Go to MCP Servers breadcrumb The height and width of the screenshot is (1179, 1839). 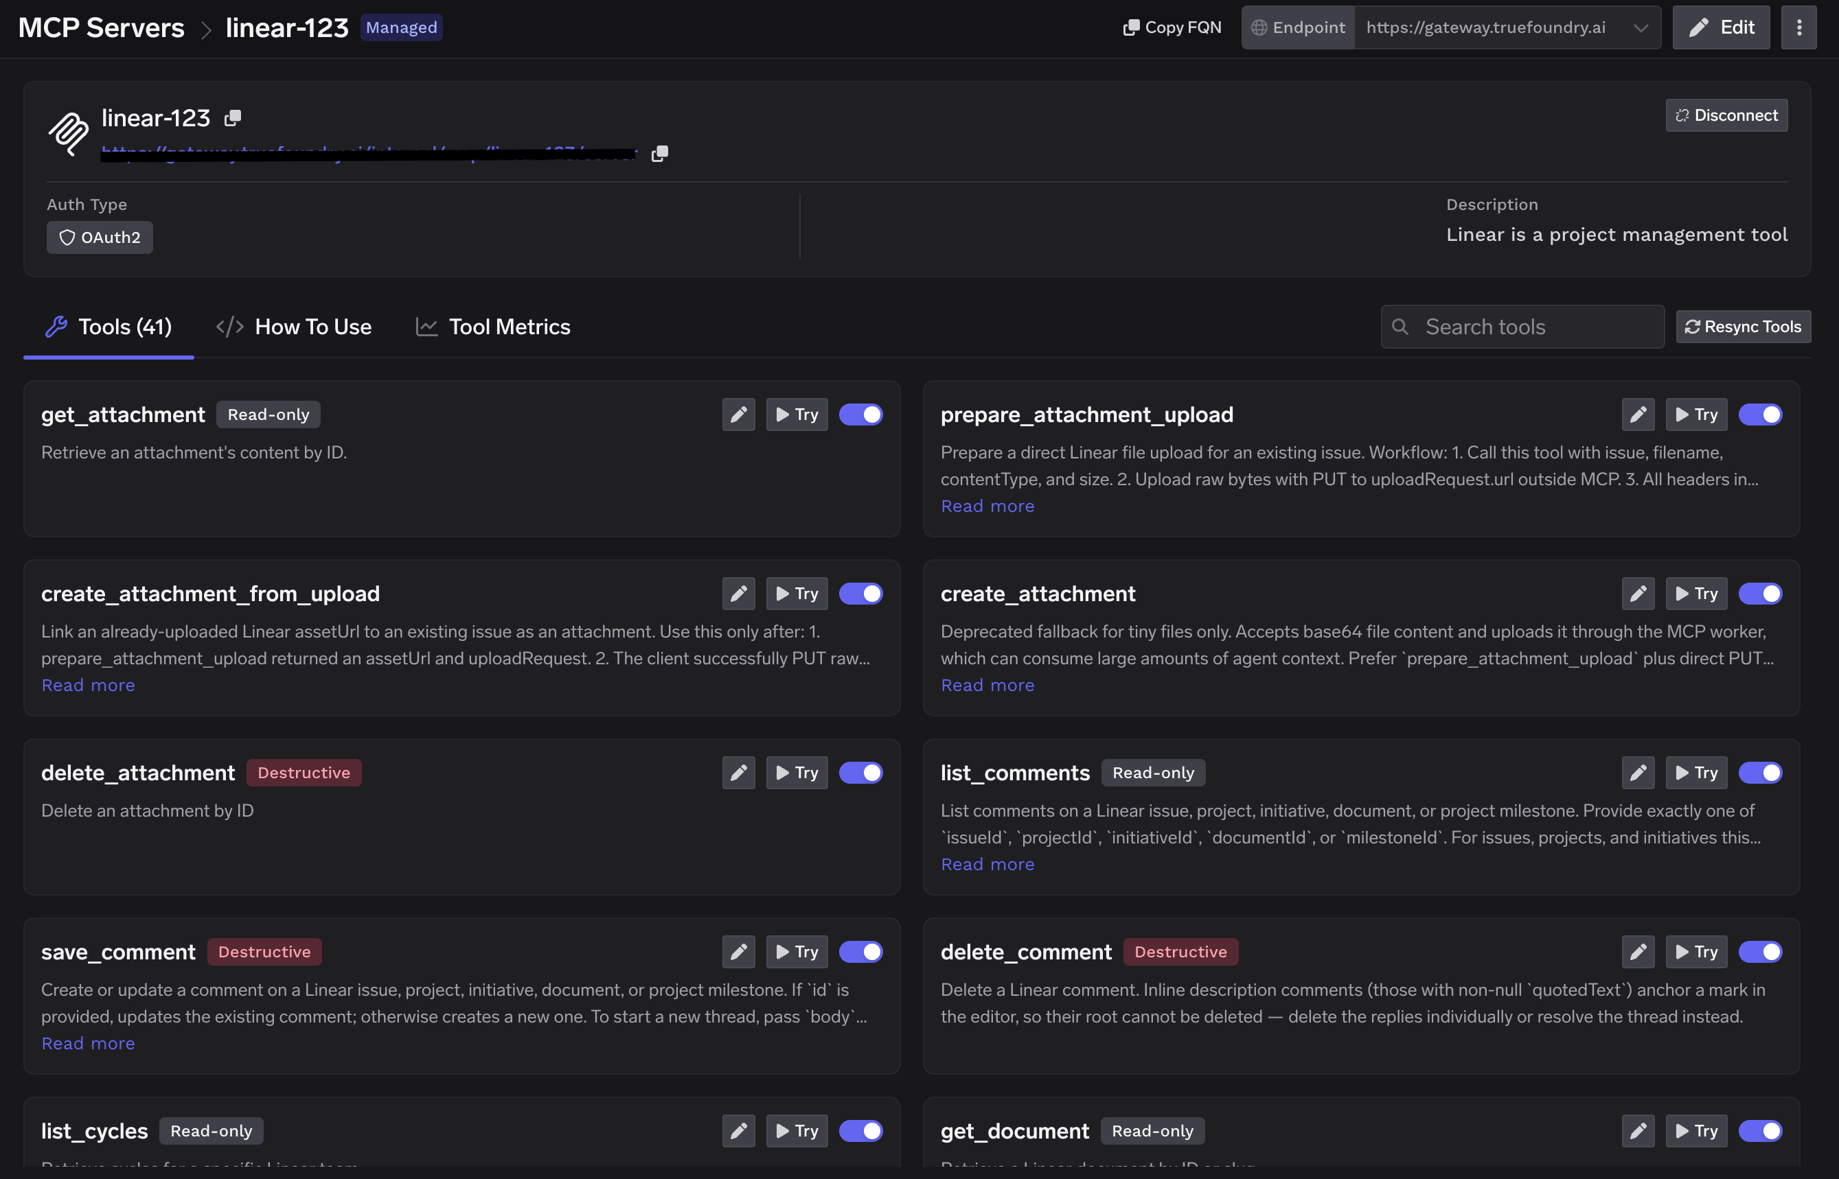click(x=101, y=27)
